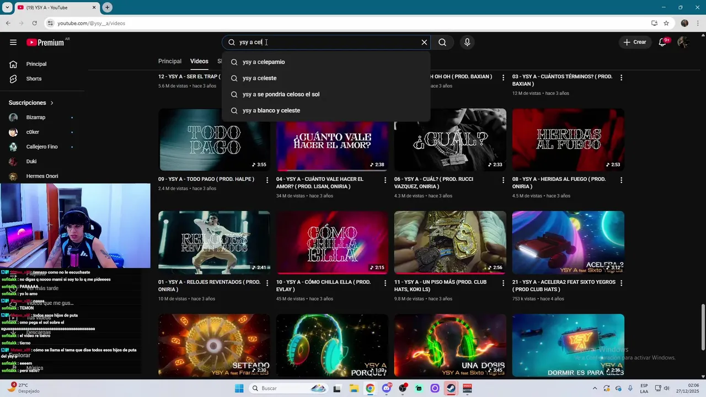Open options for 01 - Relojes Reventados

click(x=268, y=283)
